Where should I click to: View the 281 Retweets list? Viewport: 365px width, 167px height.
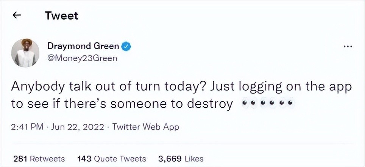click(x=39, y=159)
